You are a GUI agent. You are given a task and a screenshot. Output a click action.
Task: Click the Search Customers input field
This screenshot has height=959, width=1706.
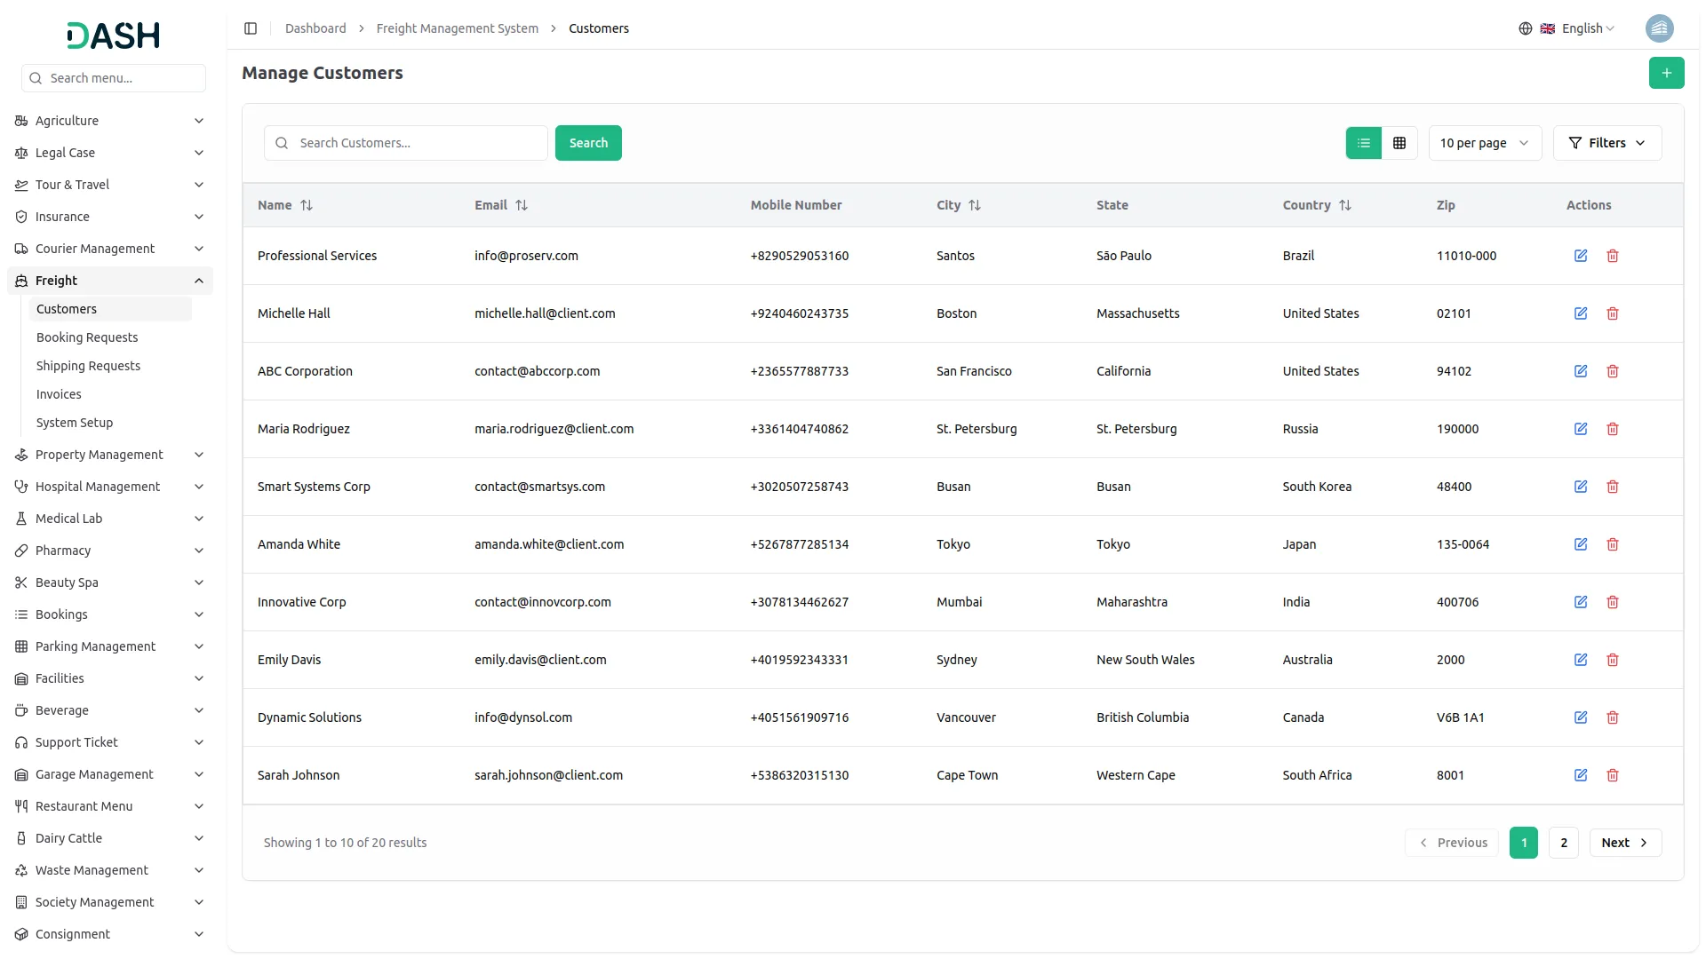click(x=405, y=143)
